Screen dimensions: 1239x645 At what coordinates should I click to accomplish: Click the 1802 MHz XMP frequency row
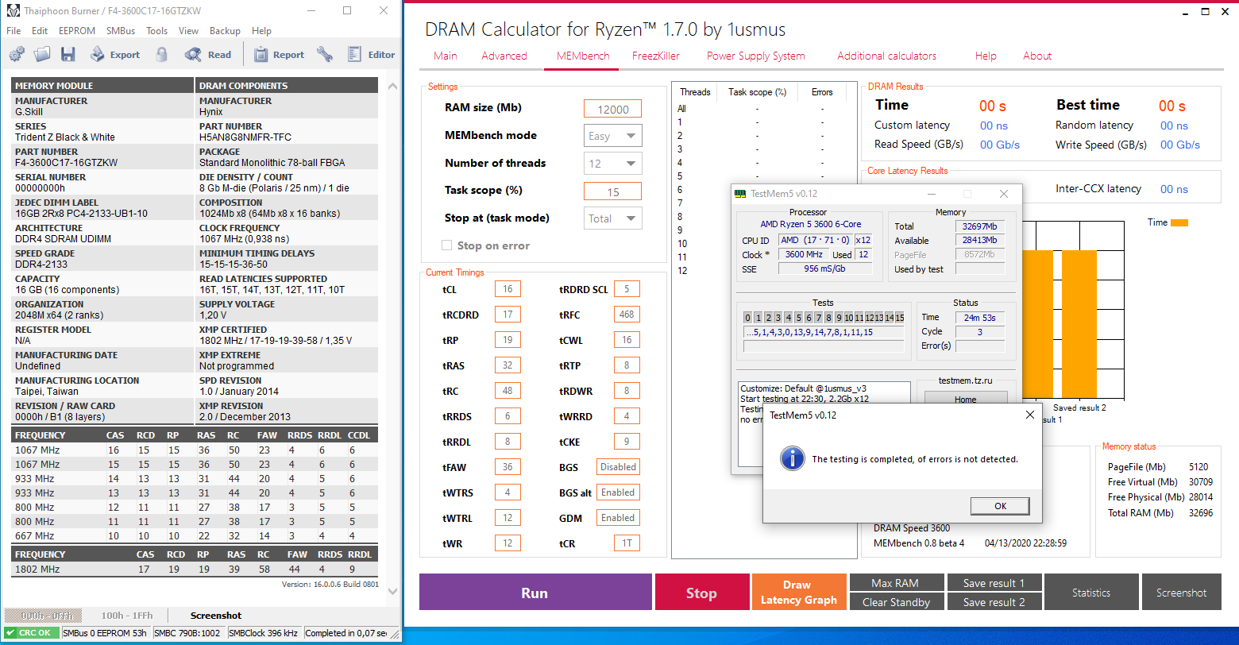pyautogui.click(x=195, y=569)
